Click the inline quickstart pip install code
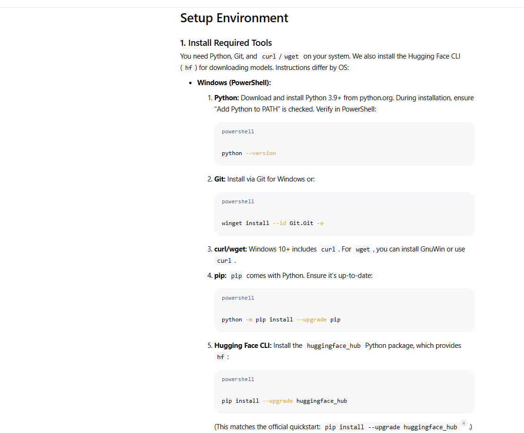This screenshot has width=524, height=433. 391,427
